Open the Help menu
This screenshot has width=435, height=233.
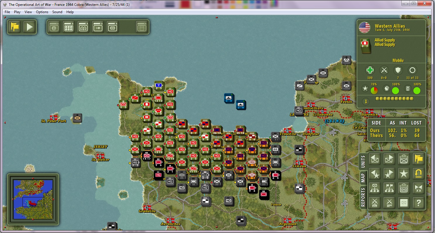click(70, 12)
